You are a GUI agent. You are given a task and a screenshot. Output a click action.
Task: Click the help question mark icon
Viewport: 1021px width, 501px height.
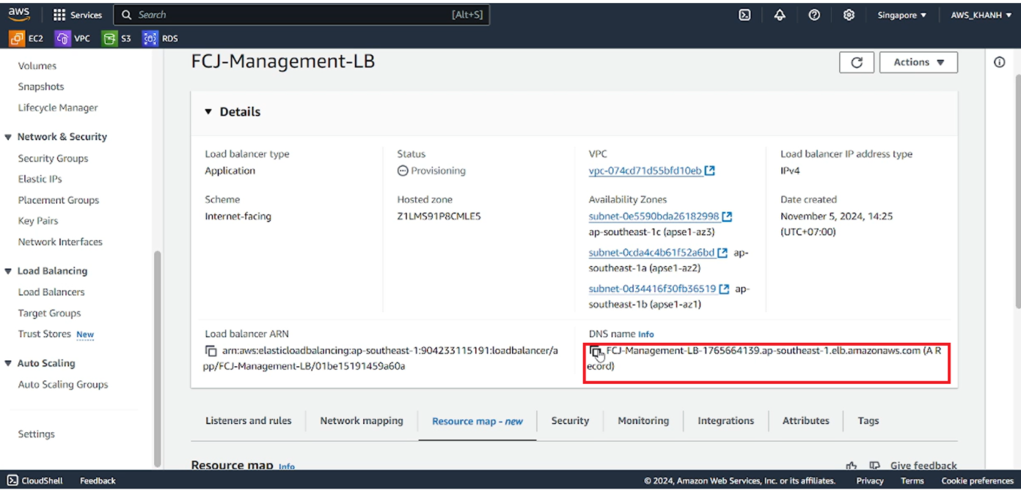(814, 15)
